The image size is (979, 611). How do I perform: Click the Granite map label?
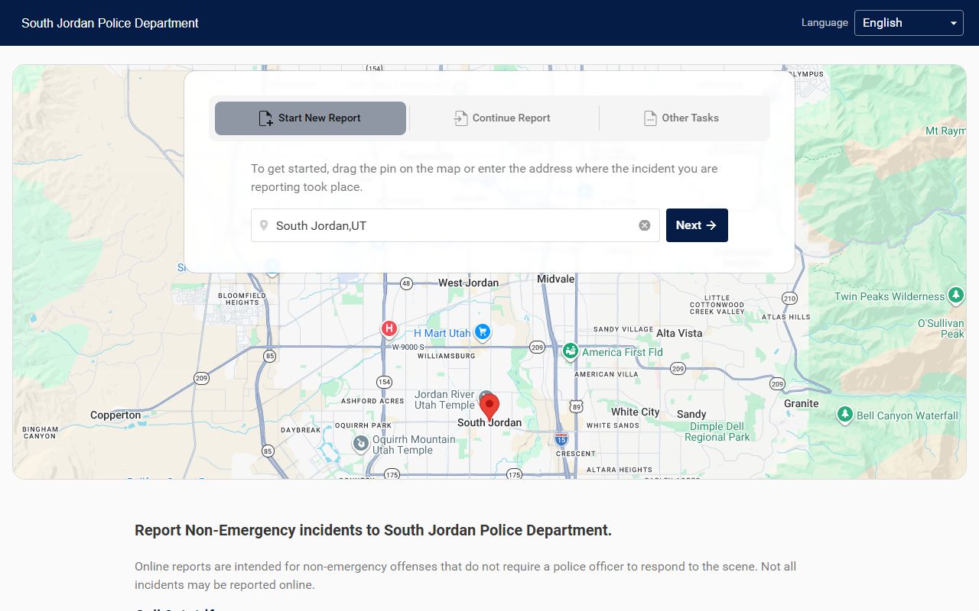click(801, 403)
